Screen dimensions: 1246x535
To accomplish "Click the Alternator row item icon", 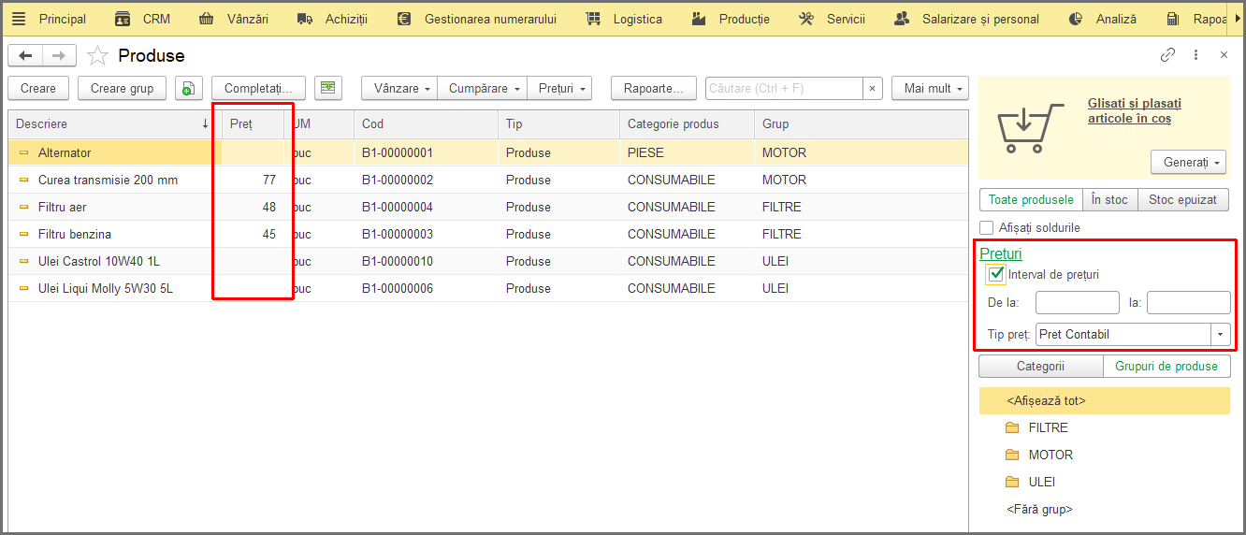I will [x=24, y=152].
